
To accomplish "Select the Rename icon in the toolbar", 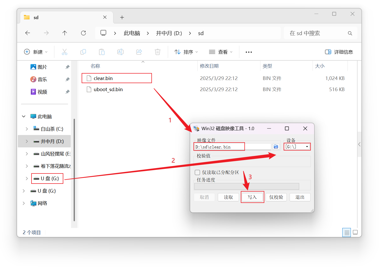I will pos(120,52).
